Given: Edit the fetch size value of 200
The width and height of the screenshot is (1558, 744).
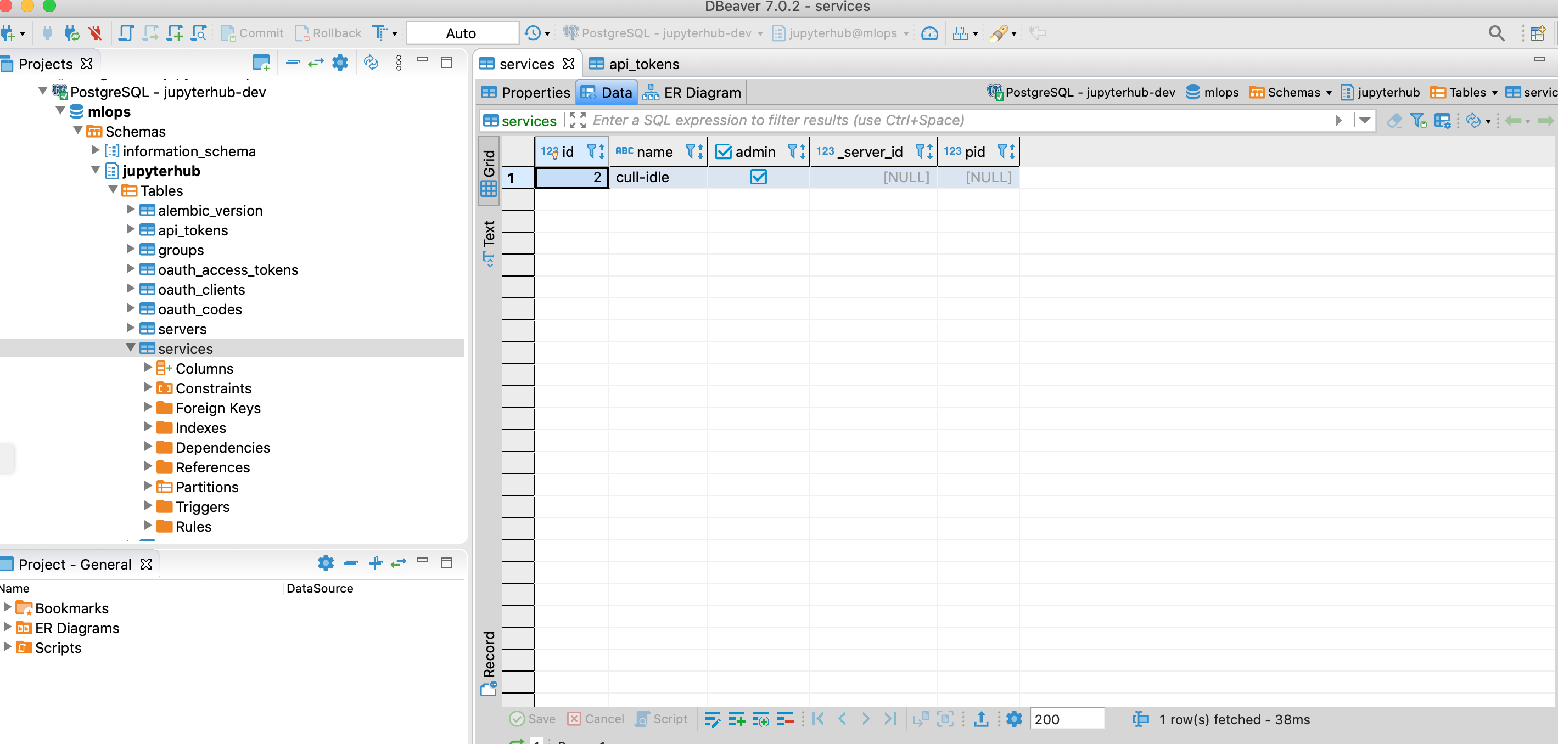Looking at the screenshot, I should point(1067,719).
